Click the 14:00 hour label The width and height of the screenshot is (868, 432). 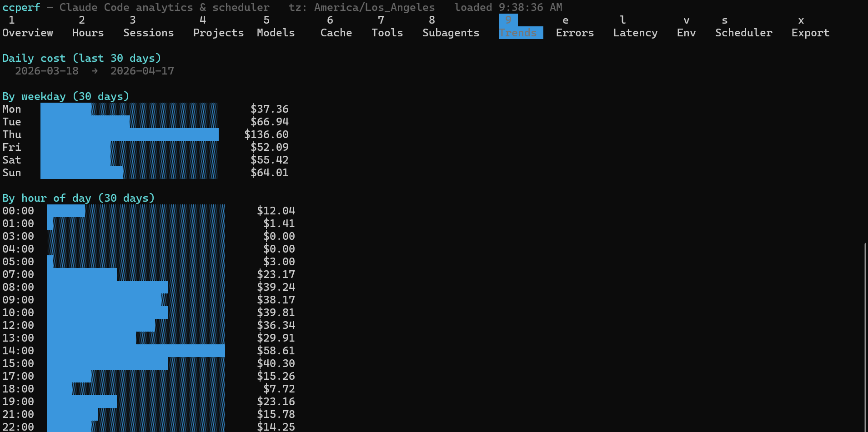point(18,351)
